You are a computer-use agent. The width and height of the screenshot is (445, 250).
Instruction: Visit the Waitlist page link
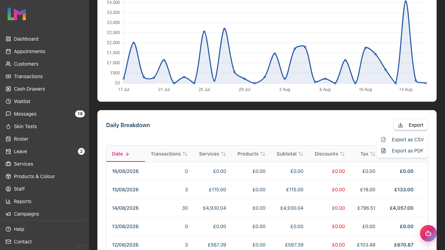click(44, 101)
